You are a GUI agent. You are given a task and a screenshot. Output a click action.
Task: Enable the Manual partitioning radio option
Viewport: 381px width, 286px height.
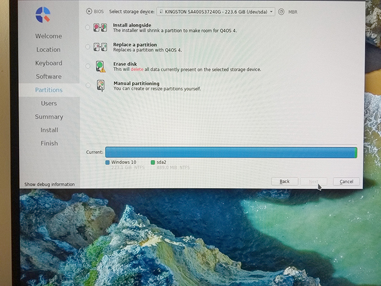88,85
